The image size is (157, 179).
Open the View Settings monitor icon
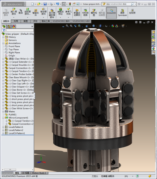click(123, 26)
